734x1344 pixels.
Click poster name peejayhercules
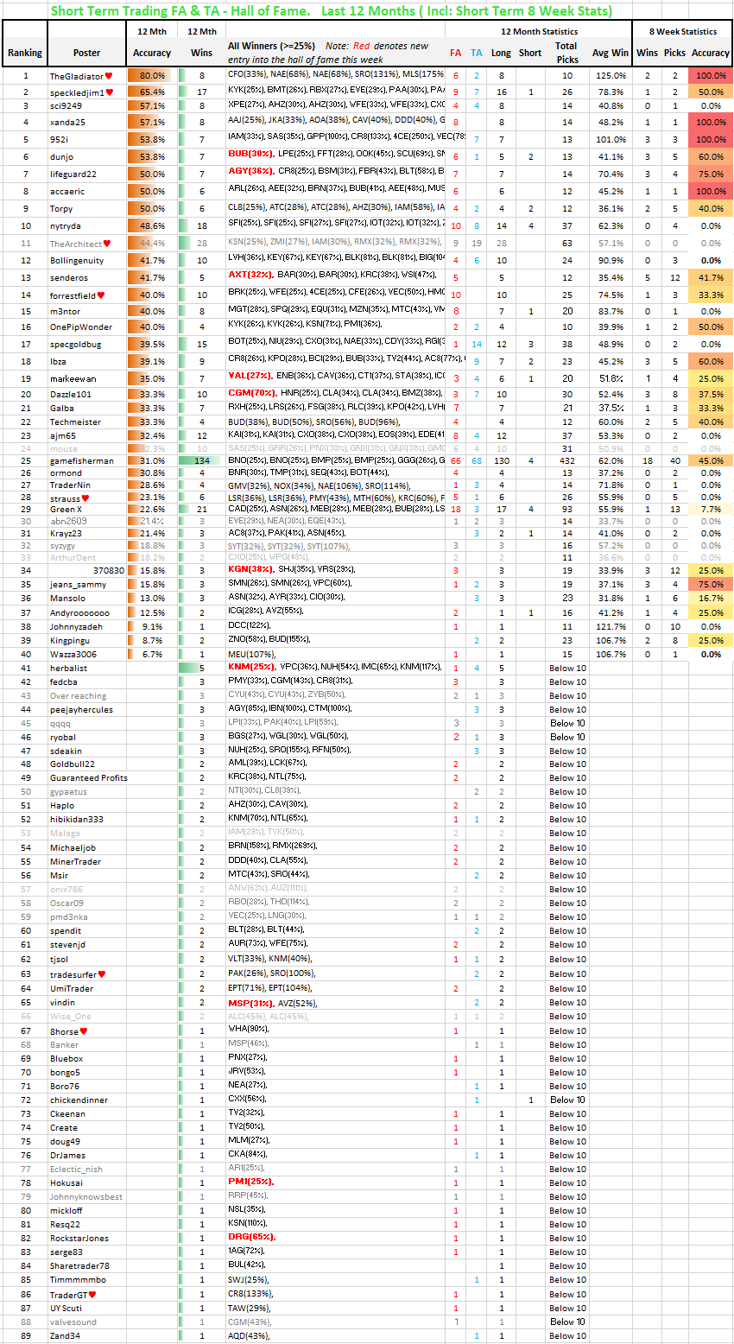(x=81, y=710)
